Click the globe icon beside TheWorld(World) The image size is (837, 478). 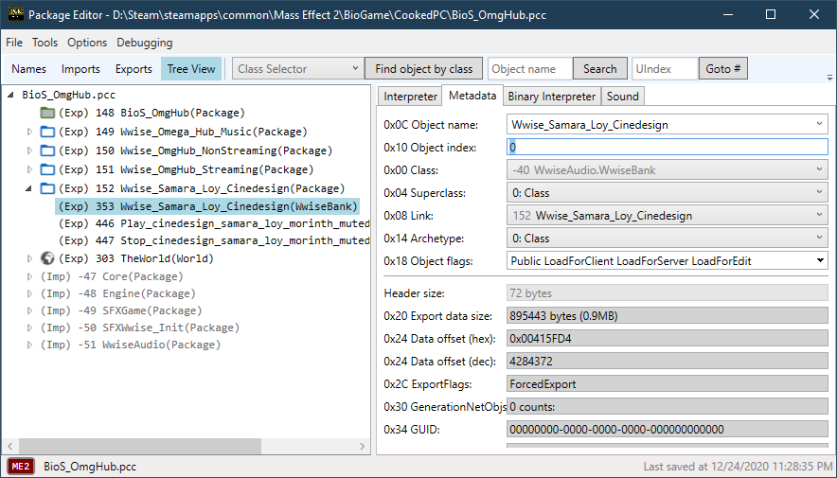47,258
